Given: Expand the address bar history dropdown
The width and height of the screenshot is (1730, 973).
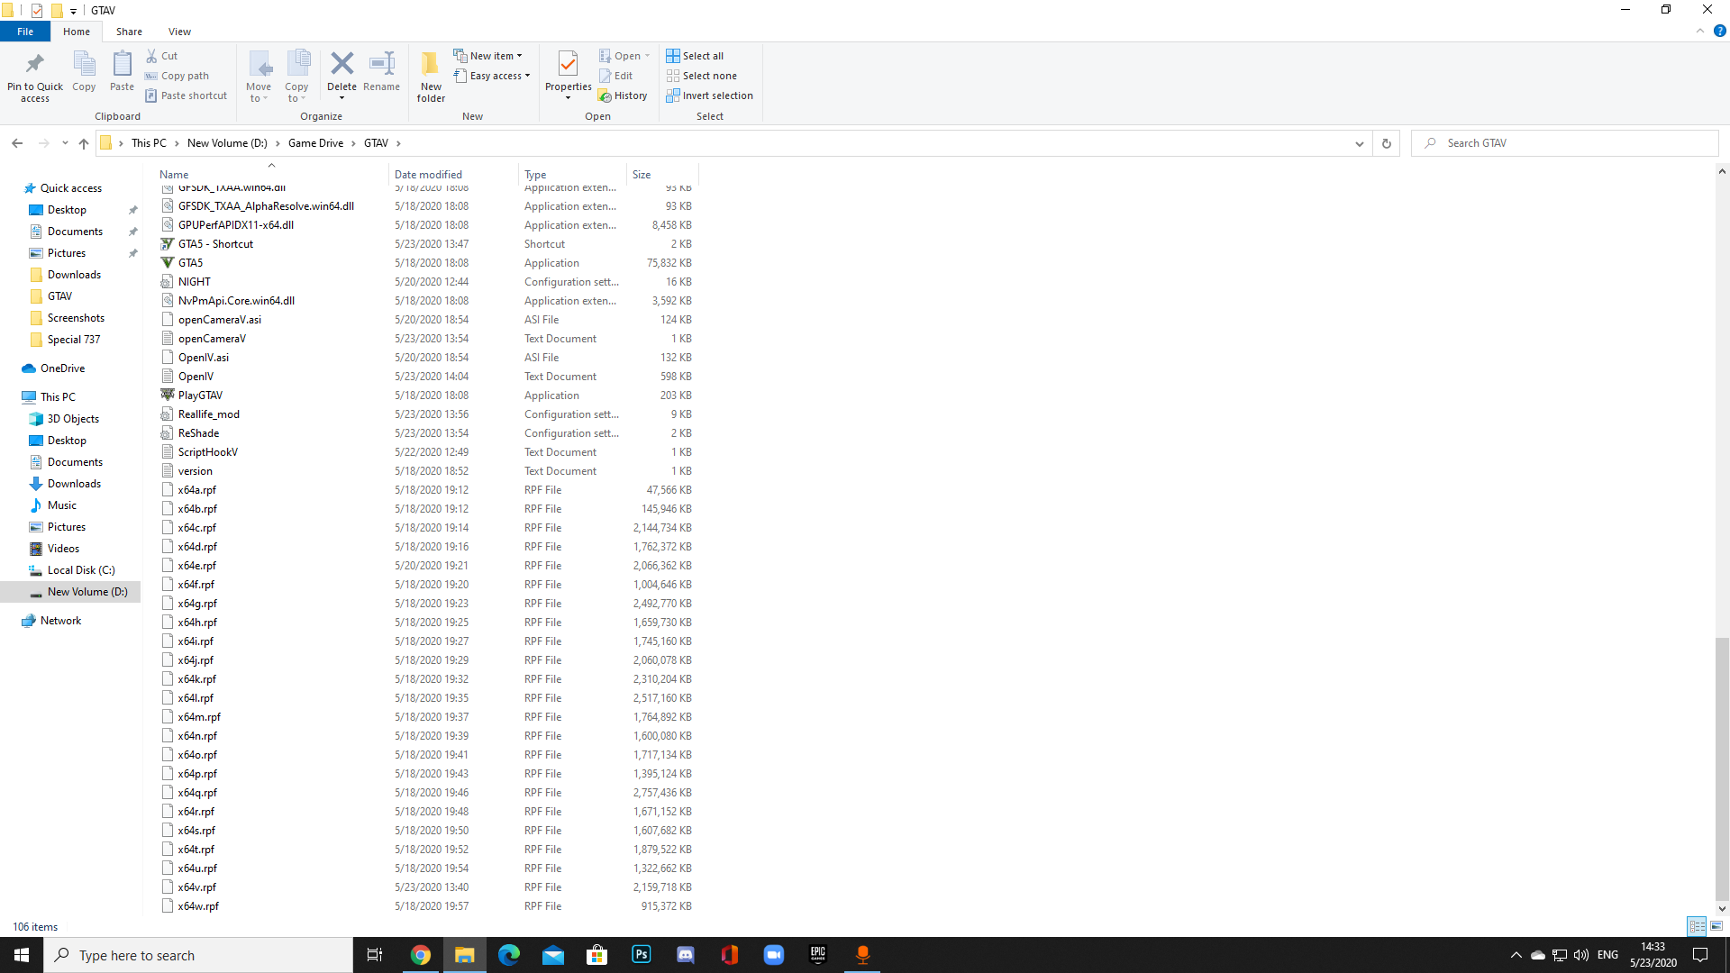Looking at the screenshot, I should coord(1360,143).
